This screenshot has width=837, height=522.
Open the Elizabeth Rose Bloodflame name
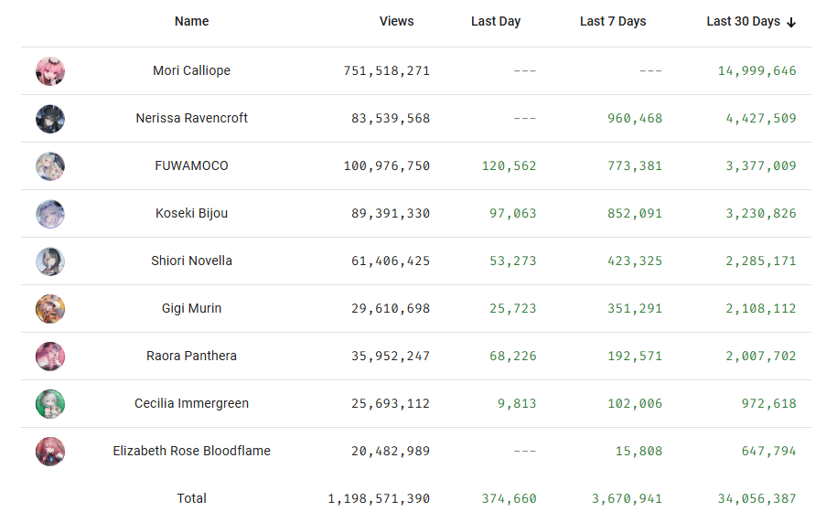(x=191, y=451)
